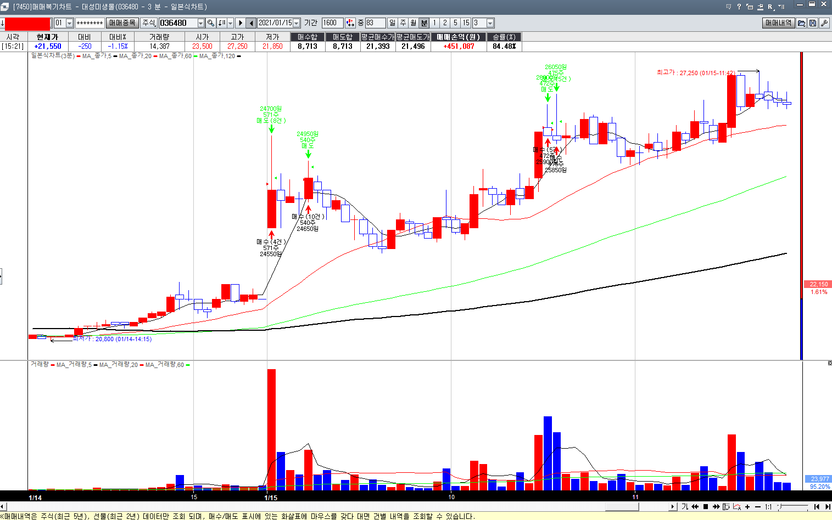This screenshot has width=832, height=520.
Task: Click the 거래량 volume legend label
Action: click(x=40, y=364)
